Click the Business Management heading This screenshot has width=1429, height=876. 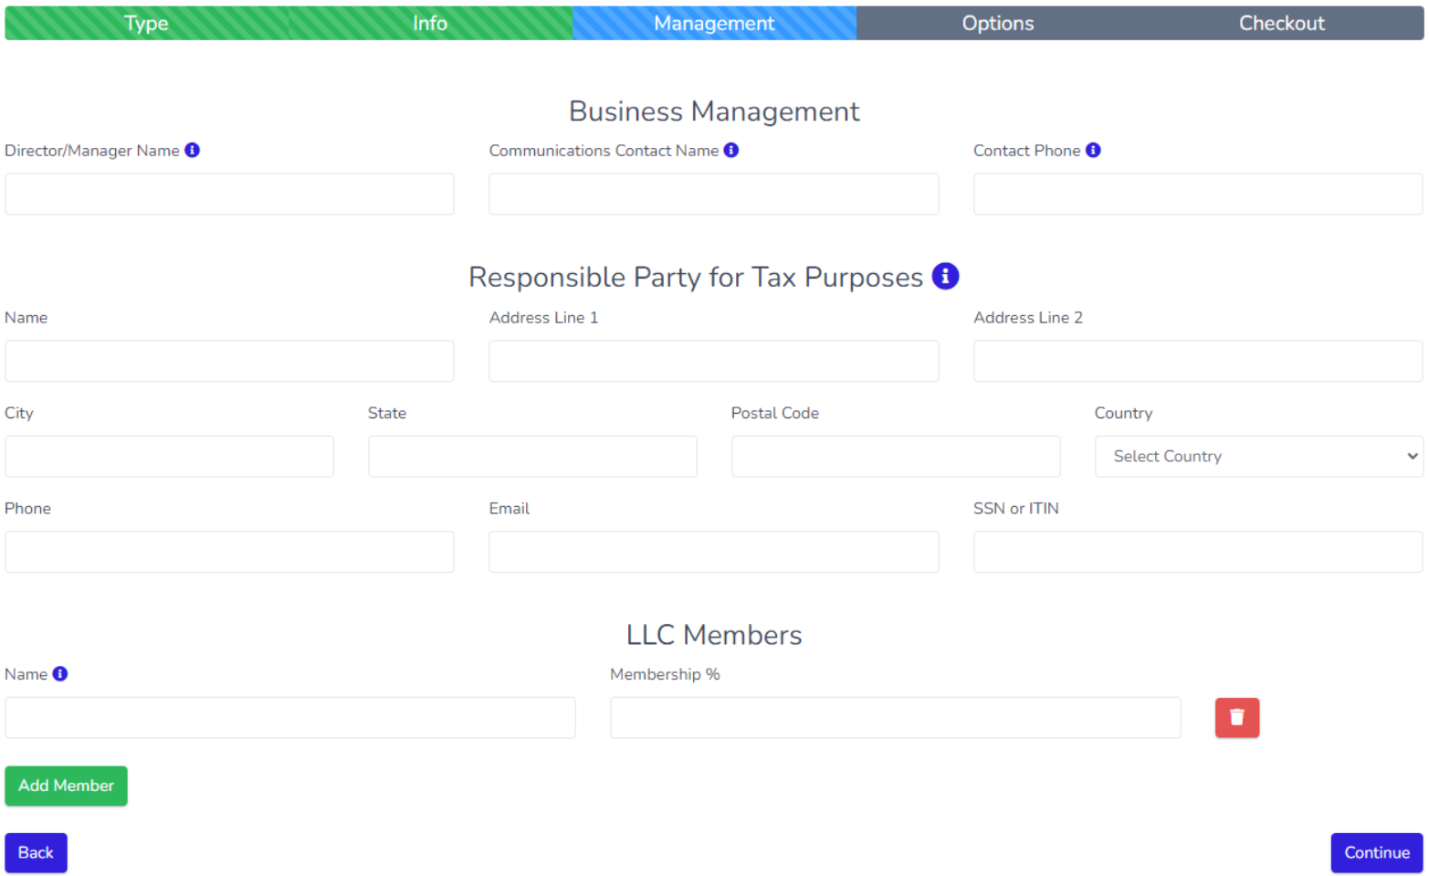(x=714, y=111)
